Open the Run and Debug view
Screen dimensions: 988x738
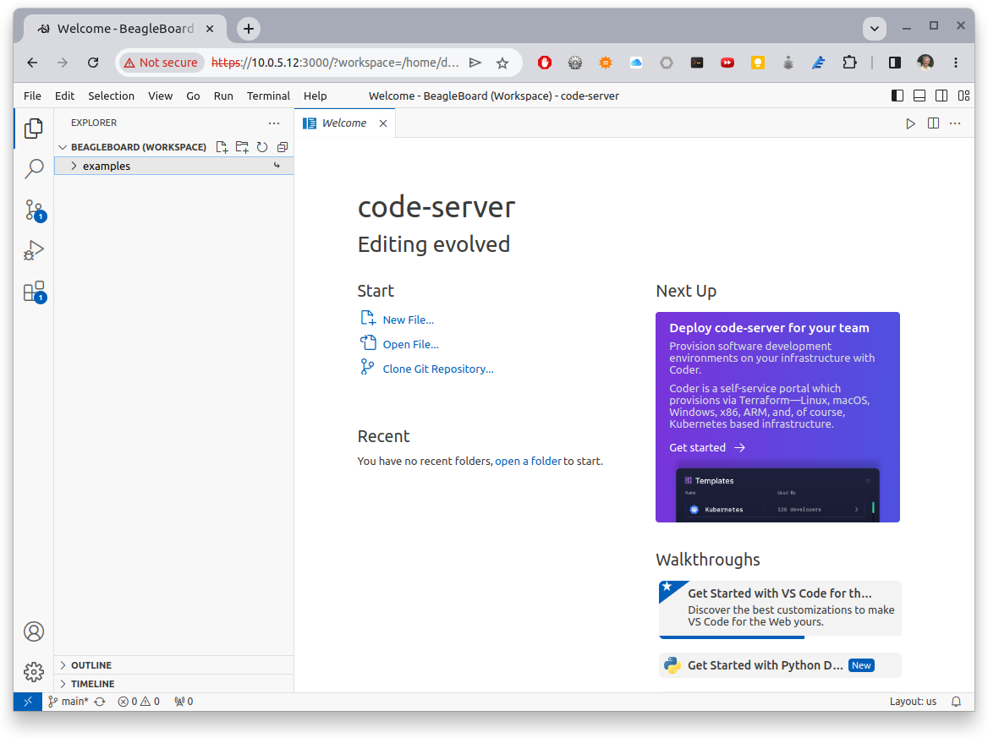tap(34, 251)
